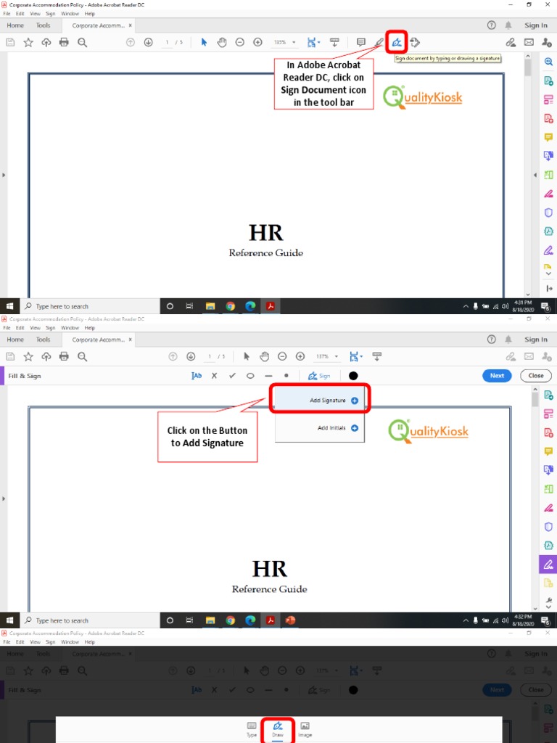Click the stamp icon next to the Sign icon

point(415,42)
